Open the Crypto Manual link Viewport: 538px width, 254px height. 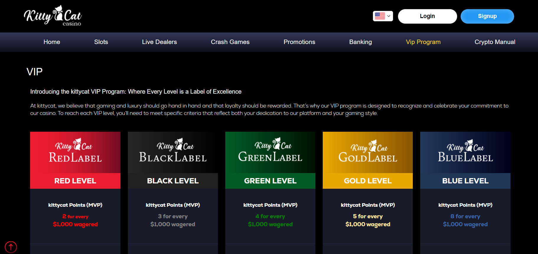pos(495,42)
